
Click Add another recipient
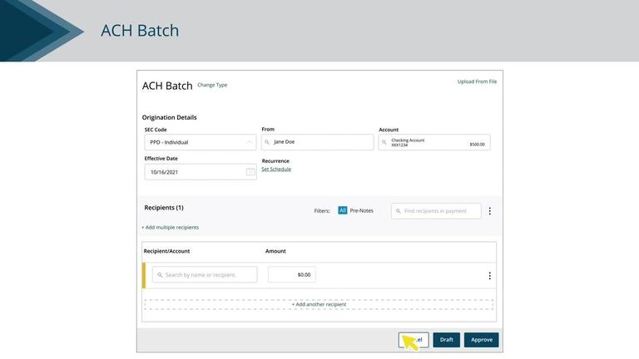pos(319,304)
